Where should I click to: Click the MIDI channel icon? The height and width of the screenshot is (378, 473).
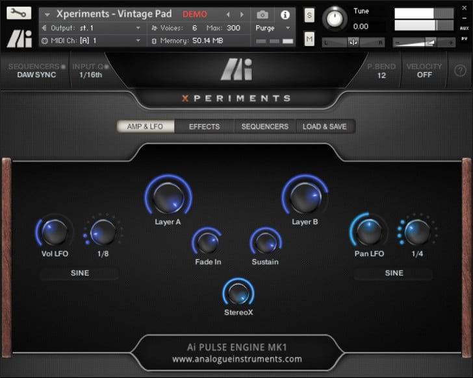point(44,41)
